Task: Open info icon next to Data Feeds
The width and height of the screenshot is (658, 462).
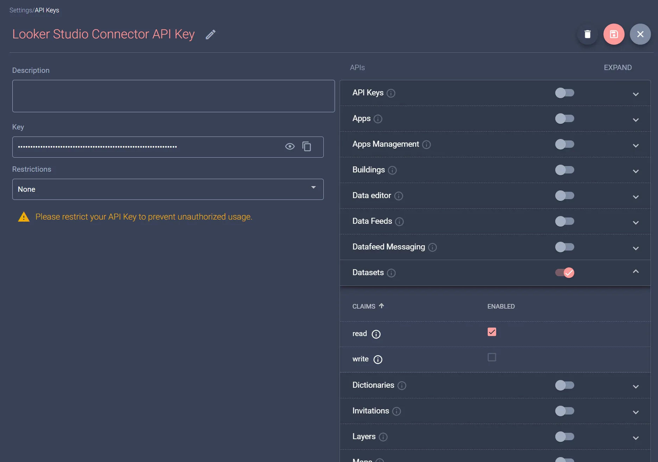Action: coord(399,222)
